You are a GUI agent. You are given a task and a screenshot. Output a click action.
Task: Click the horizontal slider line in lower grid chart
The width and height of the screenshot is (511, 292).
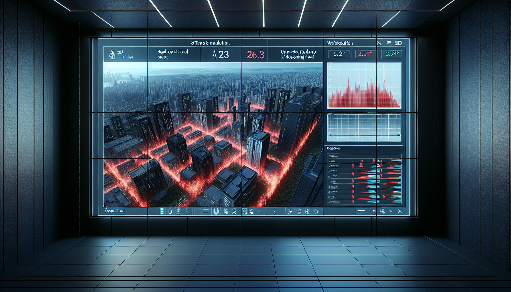pos(364,135)
